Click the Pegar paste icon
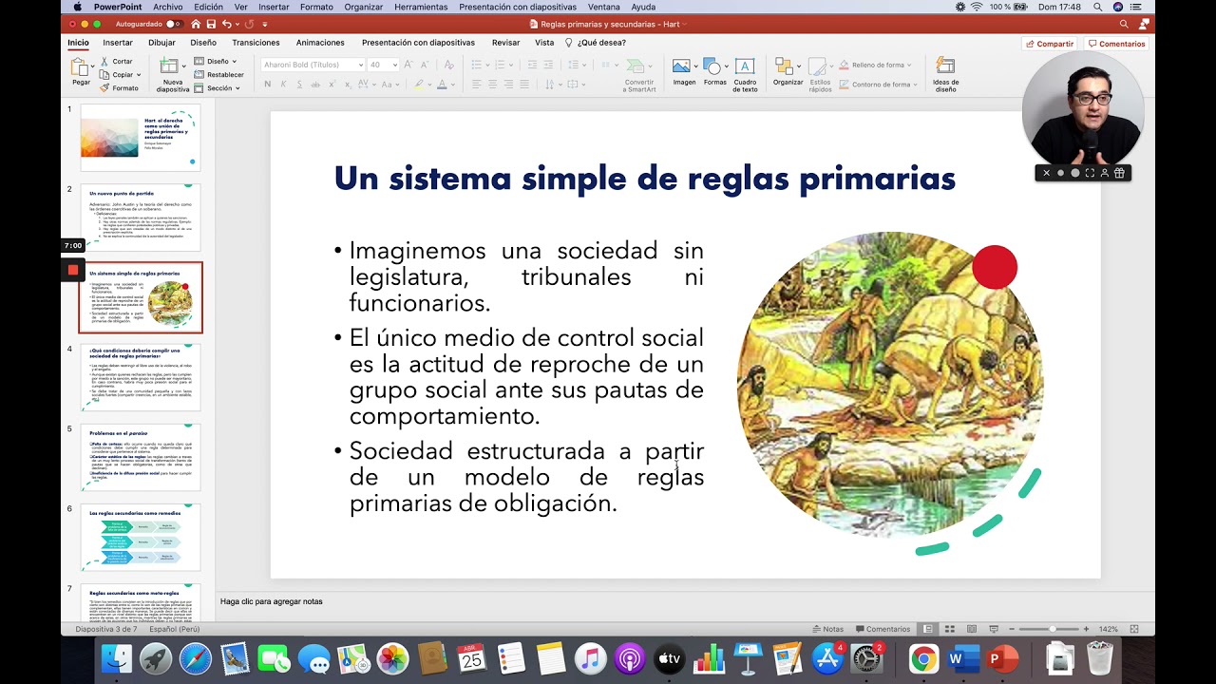Viewport: 1216px width, 684px height. [x=81, y=66]
